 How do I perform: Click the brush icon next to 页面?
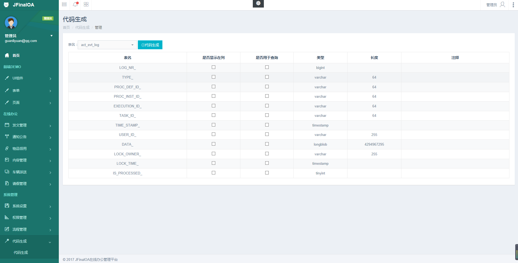7,102
